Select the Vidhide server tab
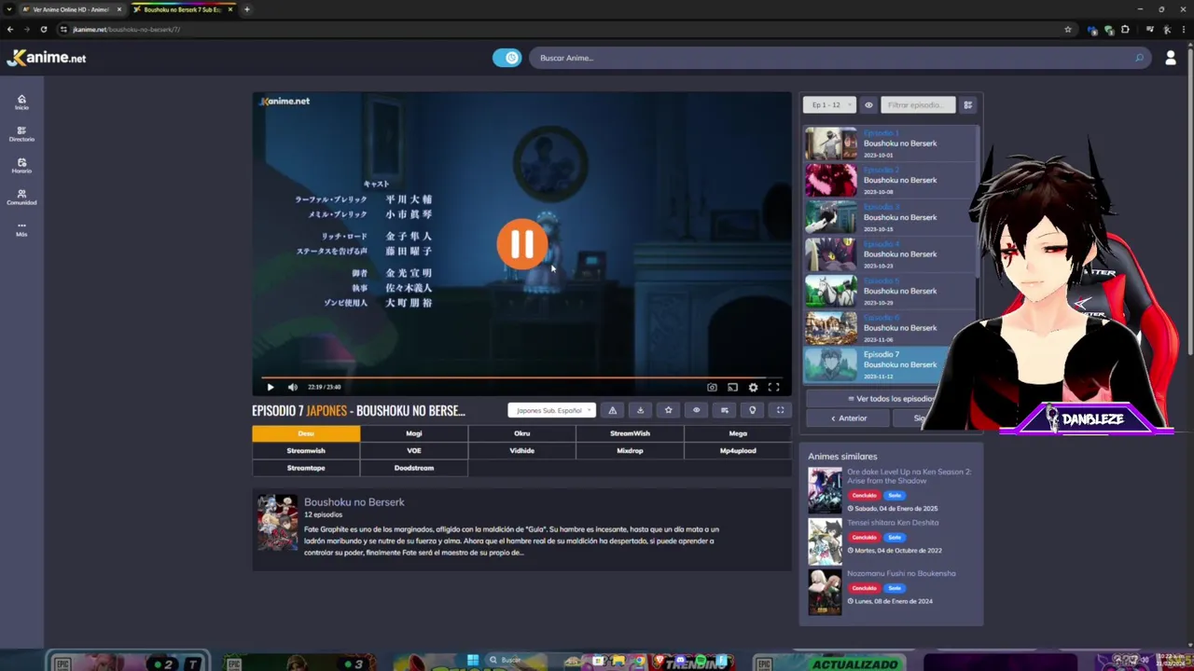The image size is (1194, 671). point(522,450)
